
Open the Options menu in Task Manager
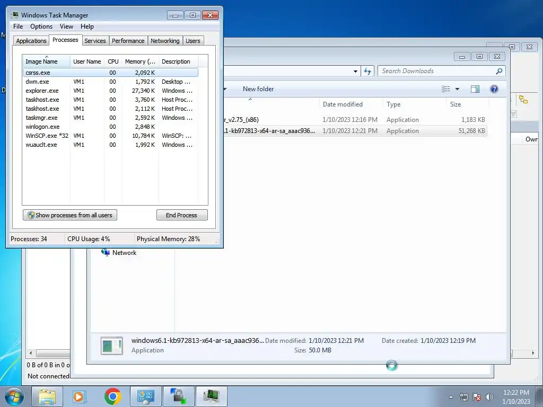(41, 26)
